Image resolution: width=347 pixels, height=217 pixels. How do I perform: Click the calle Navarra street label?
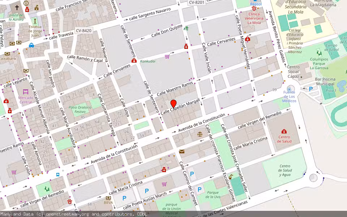(104, 50)
